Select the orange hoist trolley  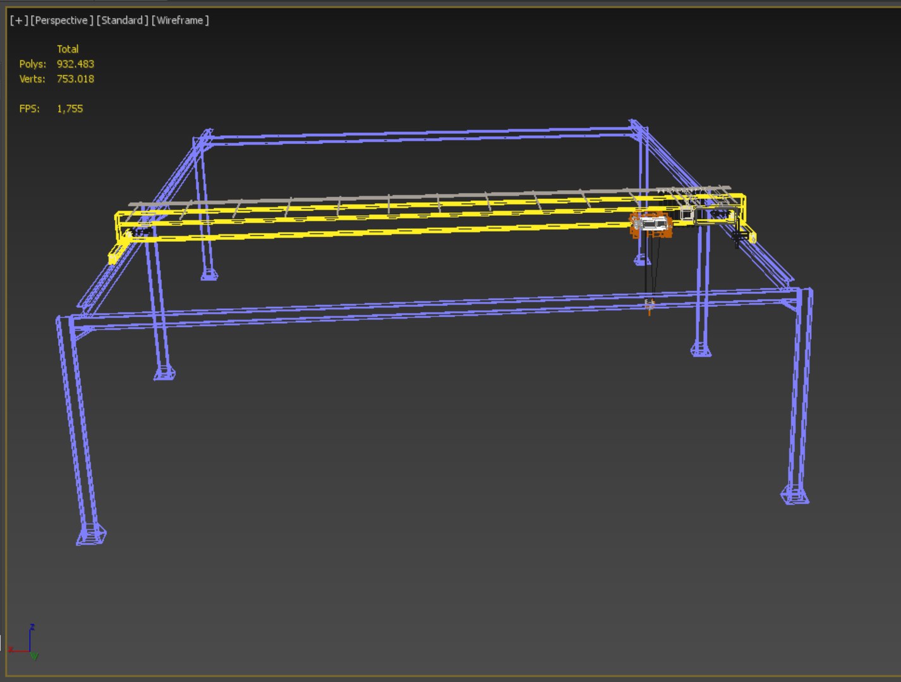point(650,225)
